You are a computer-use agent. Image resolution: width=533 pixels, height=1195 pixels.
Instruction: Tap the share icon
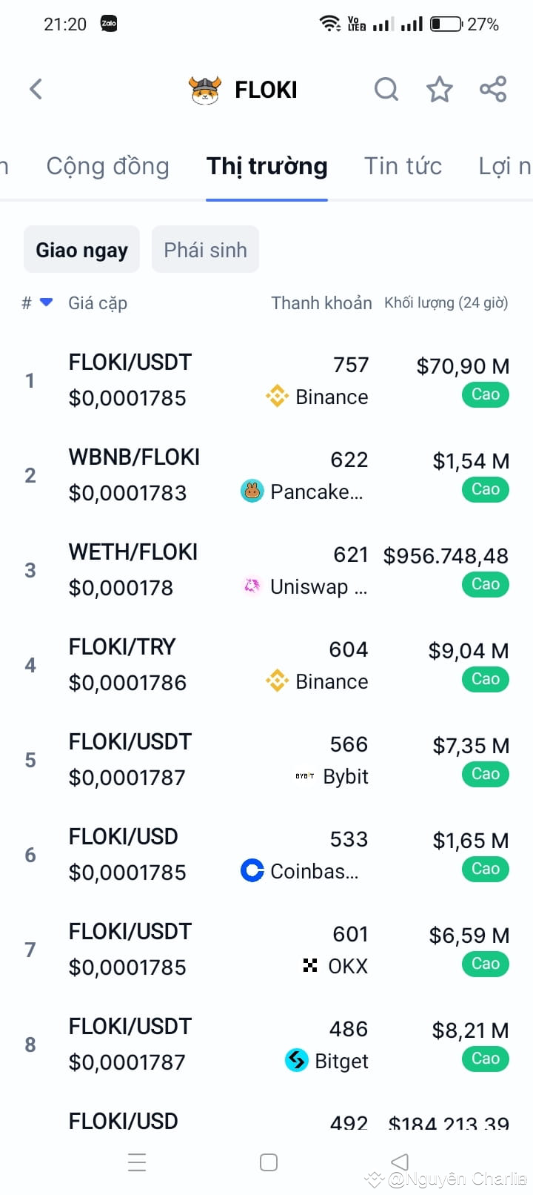[x=493, y=90]
